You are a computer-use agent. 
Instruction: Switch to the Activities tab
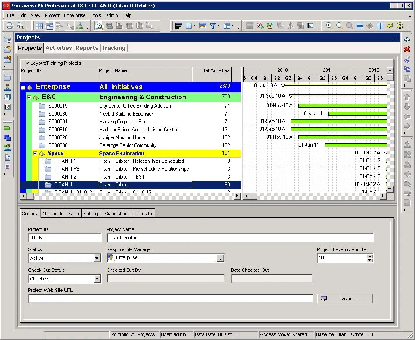pos(59,48)
